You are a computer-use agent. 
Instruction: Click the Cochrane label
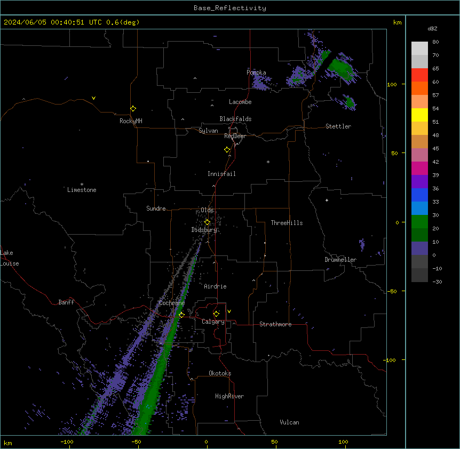tap(172, 303)
